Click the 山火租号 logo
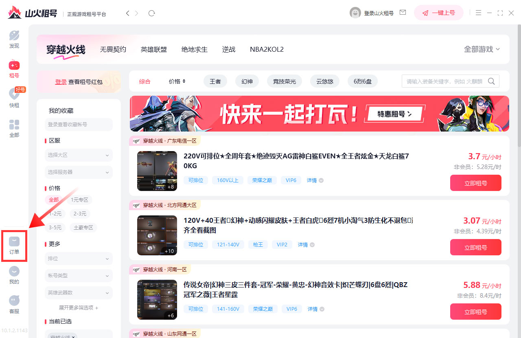The width and height of the screenshot is (521, 338). pyautogui.click(x=33, y=13)
